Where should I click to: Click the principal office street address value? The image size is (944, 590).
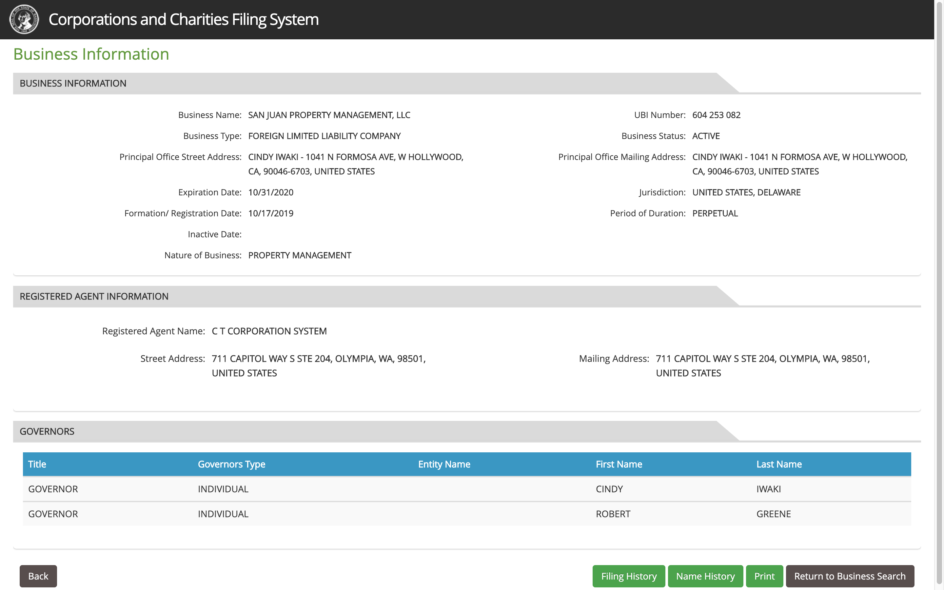coord(355,164)
